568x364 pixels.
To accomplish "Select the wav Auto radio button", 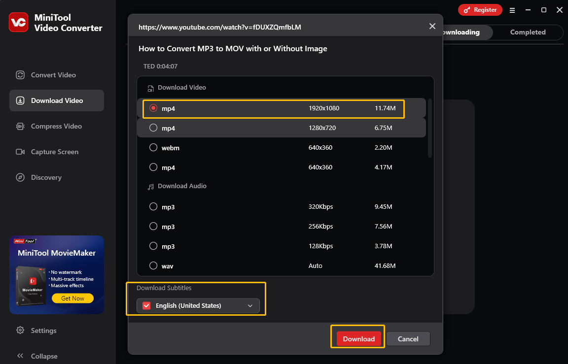I will click(153, 265).
